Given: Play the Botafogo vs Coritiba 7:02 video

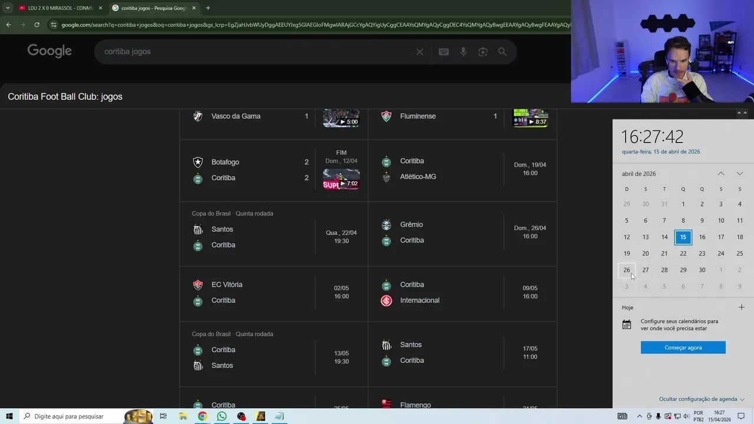Looking at the screenshot, I should point(341,179).
